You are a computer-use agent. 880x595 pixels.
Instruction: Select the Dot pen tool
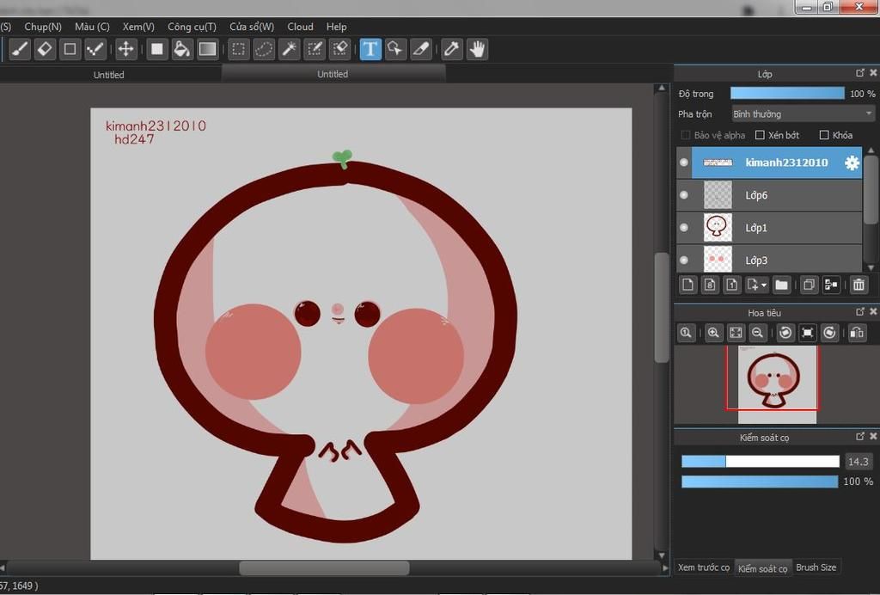(95, 49)
